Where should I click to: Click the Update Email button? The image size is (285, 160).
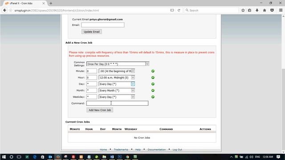point(92,32)
